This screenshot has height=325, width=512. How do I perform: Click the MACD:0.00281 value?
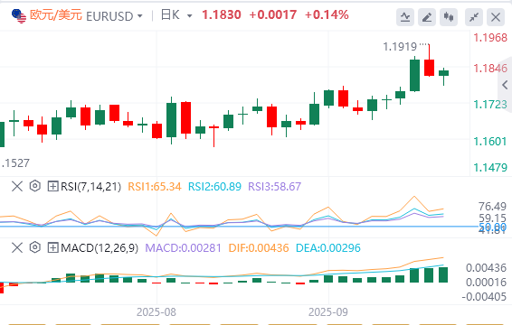click(183, 248)
